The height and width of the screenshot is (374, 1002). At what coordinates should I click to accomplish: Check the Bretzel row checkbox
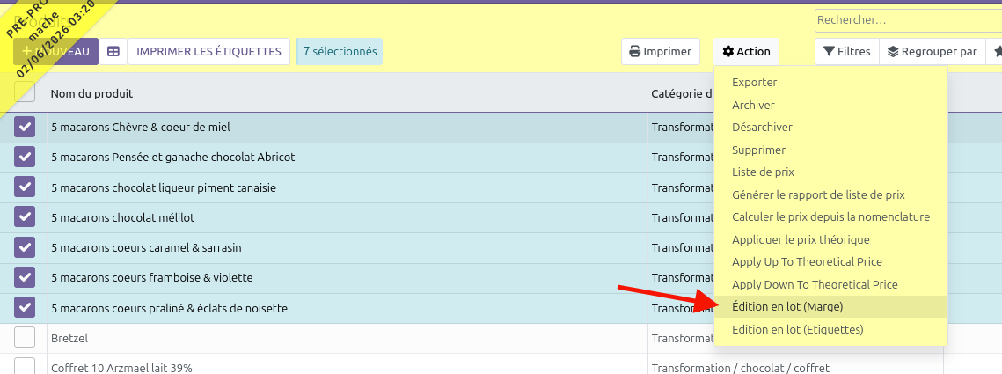(x=25, y=338)
